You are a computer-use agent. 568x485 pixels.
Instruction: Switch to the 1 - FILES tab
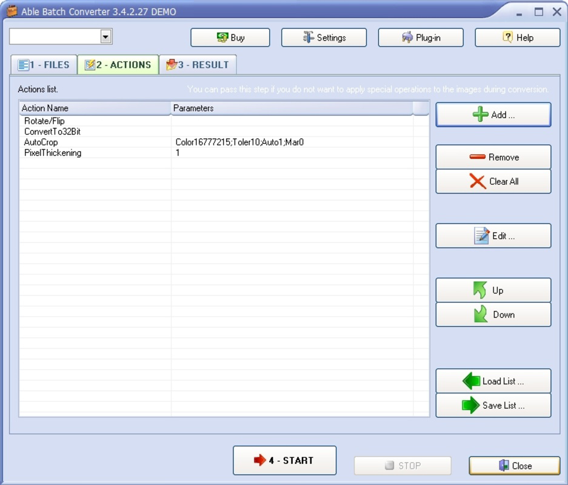pyautogui.click(x=44, y=65)
